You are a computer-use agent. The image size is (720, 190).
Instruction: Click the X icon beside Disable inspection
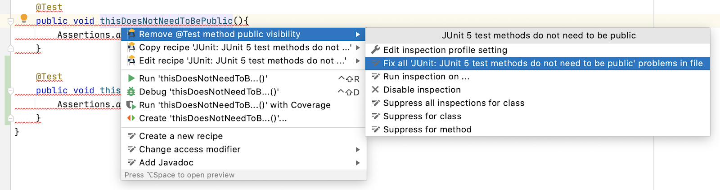click(375, 90)
